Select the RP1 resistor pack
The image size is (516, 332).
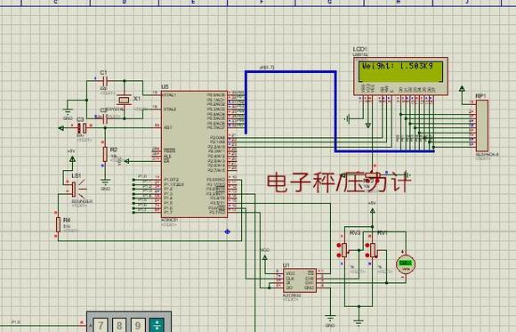482,126
